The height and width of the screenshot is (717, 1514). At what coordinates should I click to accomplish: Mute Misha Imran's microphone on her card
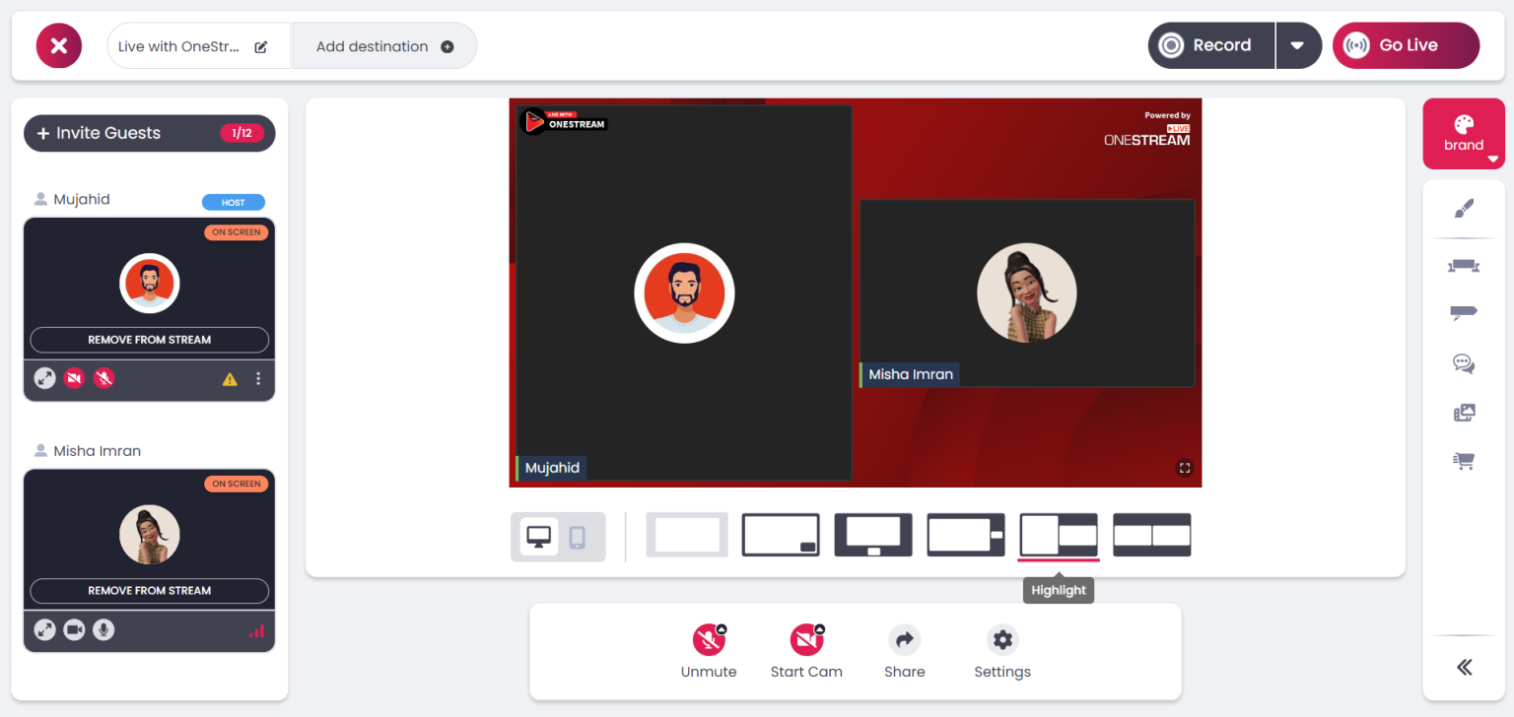tap(103, 629)
